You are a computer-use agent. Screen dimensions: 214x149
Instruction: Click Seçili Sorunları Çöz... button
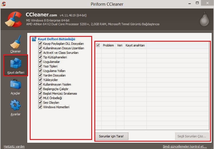coord(192,136)
